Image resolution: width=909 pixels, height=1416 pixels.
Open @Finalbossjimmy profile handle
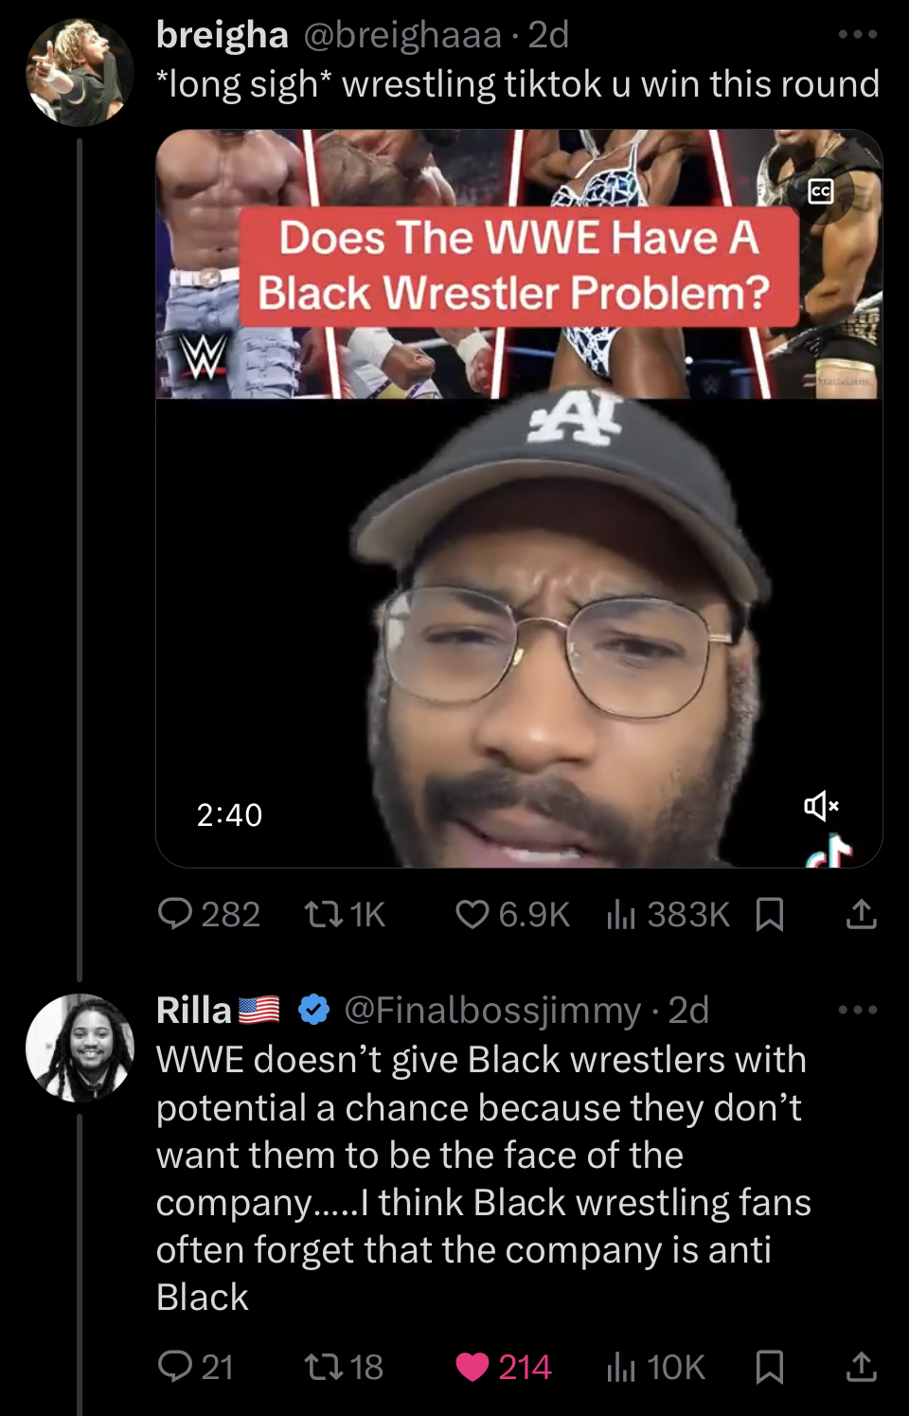492,1010
